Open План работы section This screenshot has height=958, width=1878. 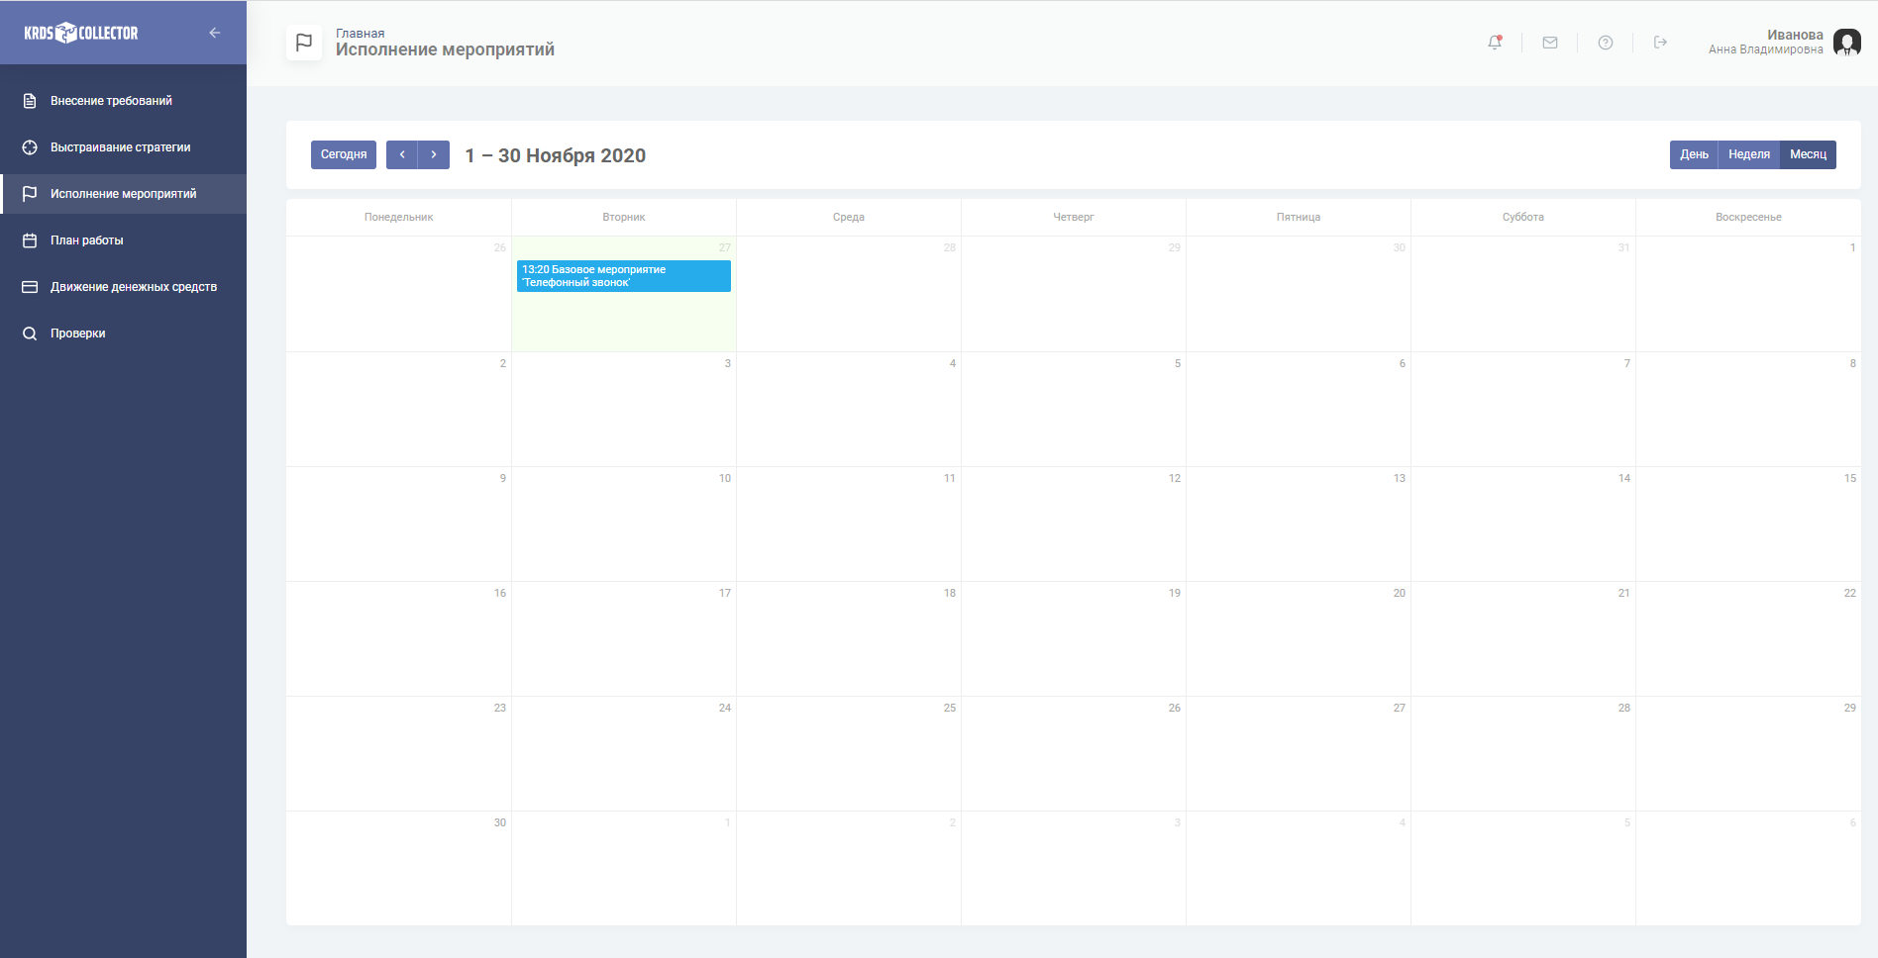tap(87, 240)
